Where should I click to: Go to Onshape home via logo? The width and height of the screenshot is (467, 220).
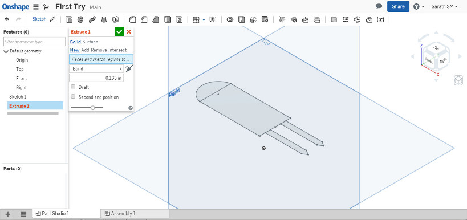[x=15, y=6]
